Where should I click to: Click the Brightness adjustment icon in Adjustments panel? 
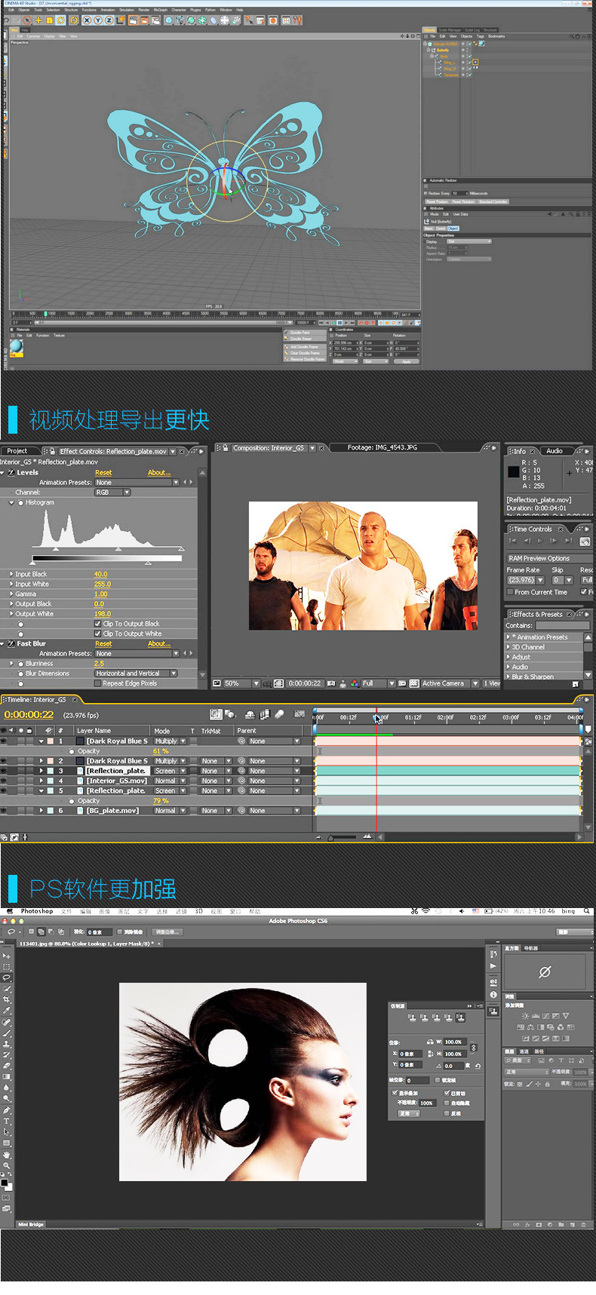(525, 1016)
